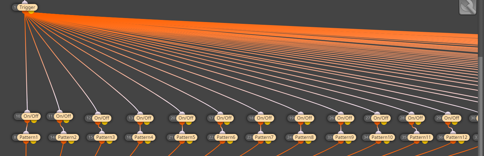Click the Pattern3 node

105,137
